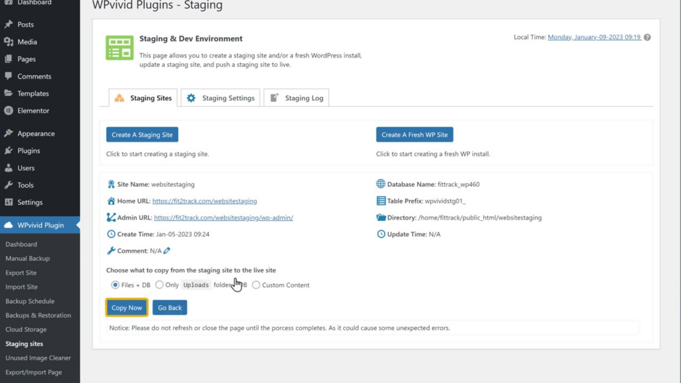
Task: Select the Files + DB radio option
Action: (x=115, y=285)
